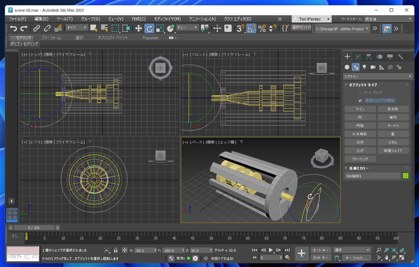Open the モディファイヤ(M) menu
Screen dimensions: 419x267
(x=167, y=19)
